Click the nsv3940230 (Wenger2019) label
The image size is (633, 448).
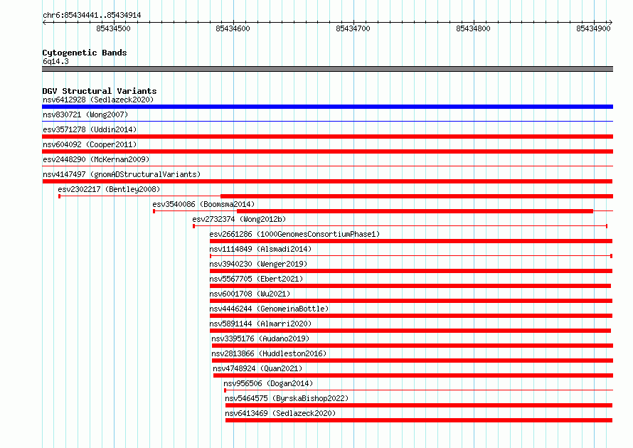pos(258,264)
